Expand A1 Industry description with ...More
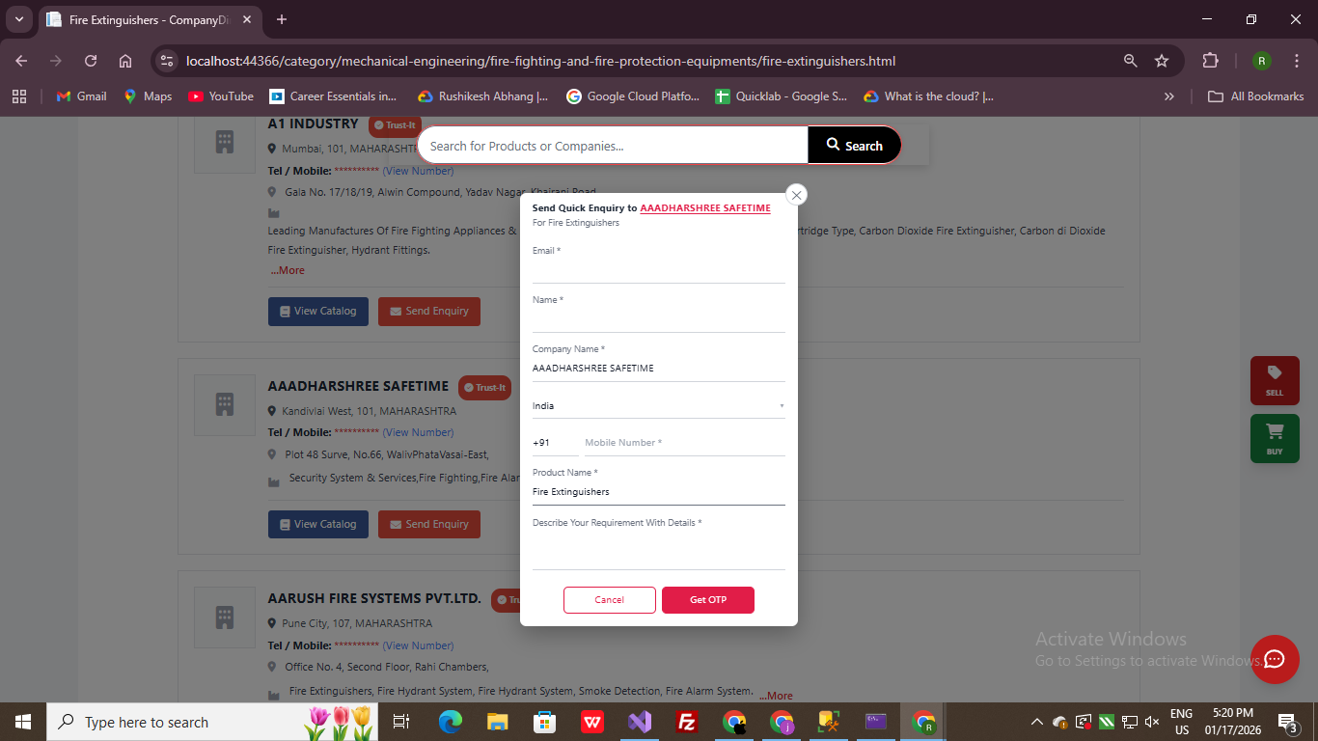Image resolution: width=1318 pixels, height=741 pixels. click(288, 270)
